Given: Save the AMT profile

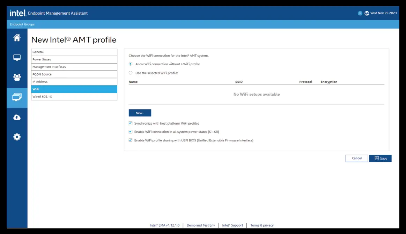Looking at the screenshot, I should [x=380, y=158].
